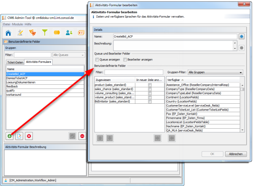Viewport: 253px width, 186px height.
Task: Open the yellow funnel filter icon
Action: click(45, 33)
